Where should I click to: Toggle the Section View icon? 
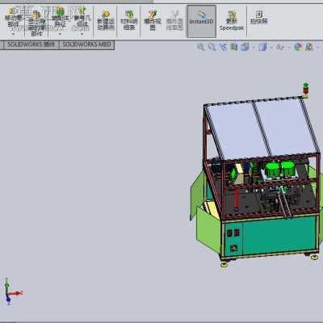[234, 47]
